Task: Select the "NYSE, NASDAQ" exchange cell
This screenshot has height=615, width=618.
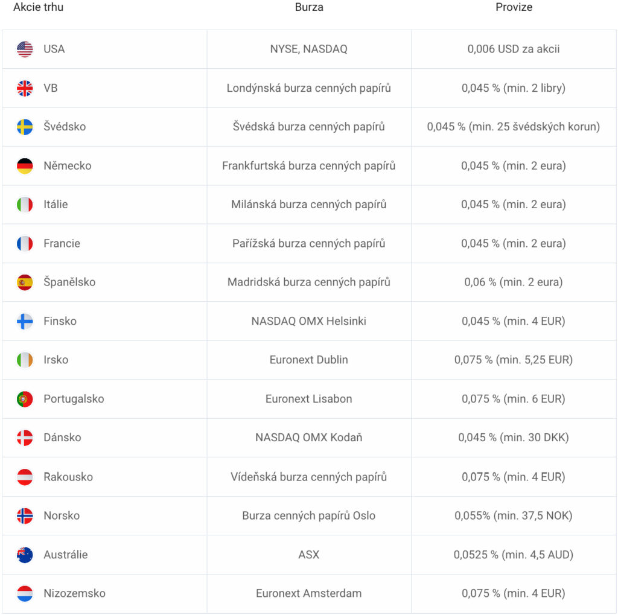Action: pos(308,49)
